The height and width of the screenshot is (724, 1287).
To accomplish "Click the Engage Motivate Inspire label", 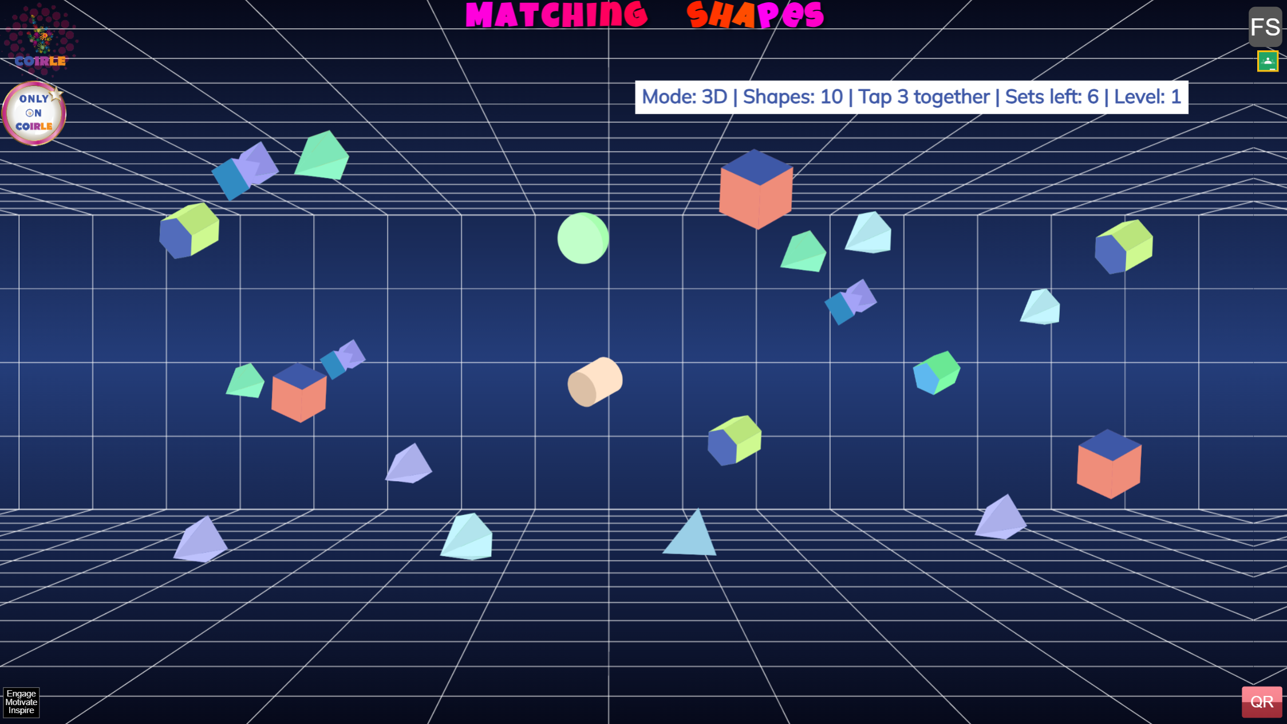I will (21, 702).
